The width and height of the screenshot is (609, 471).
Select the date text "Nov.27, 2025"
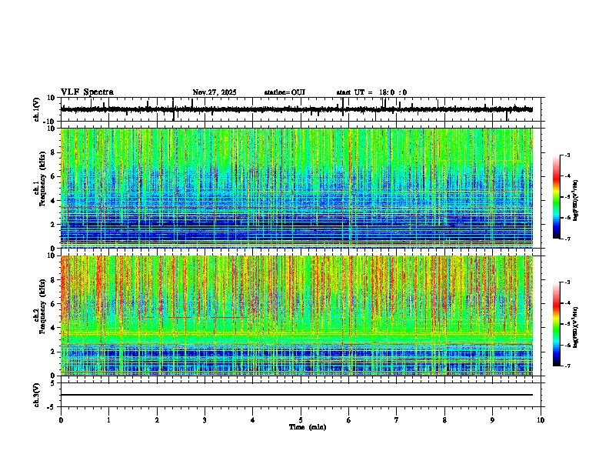(x=215, y=92)
